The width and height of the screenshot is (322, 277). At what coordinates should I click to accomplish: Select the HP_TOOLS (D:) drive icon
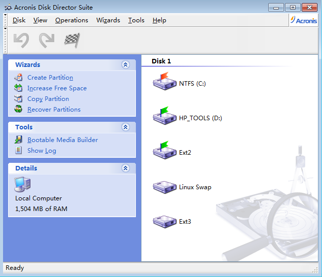164,116
